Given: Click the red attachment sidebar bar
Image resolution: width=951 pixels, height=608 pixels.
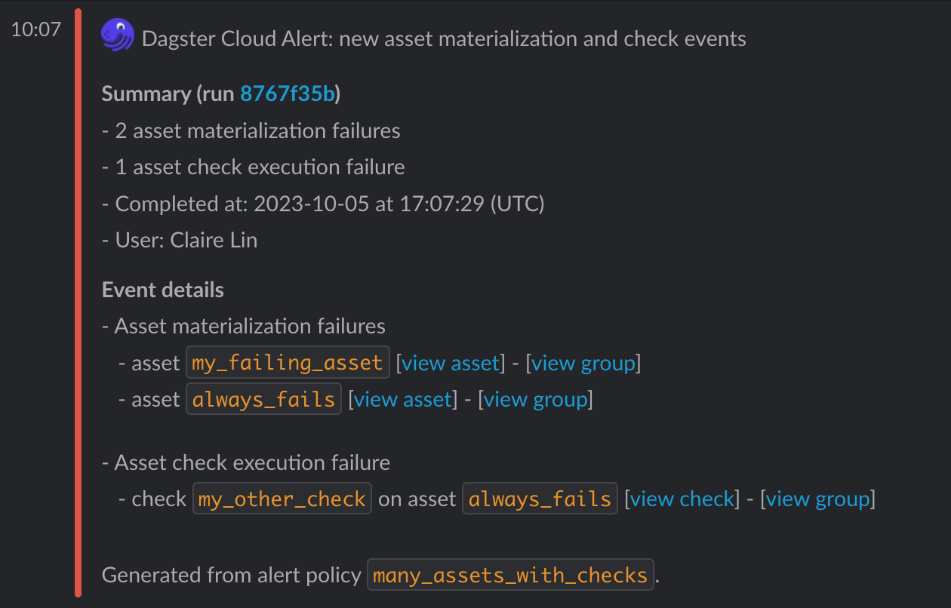Looking at the screenshot, I should tap(78, 302).
